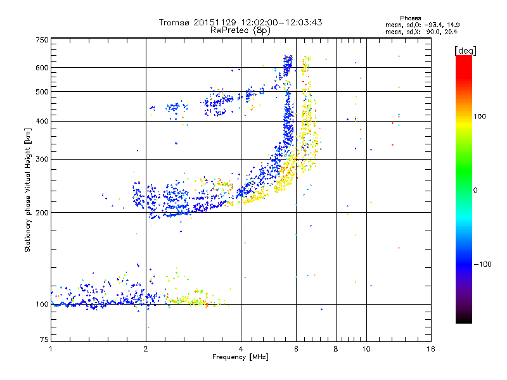Click the y-axis tick label '400'

click(42, 121)
